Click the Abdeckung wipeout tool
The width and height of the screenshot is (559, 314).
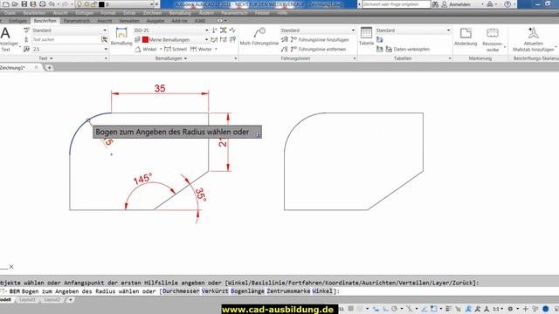tap(466, 37)
